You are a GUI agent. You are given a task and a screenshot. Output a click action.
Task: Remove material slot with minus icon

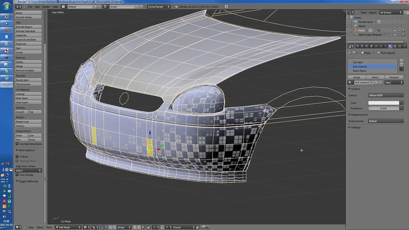point(402,65)
